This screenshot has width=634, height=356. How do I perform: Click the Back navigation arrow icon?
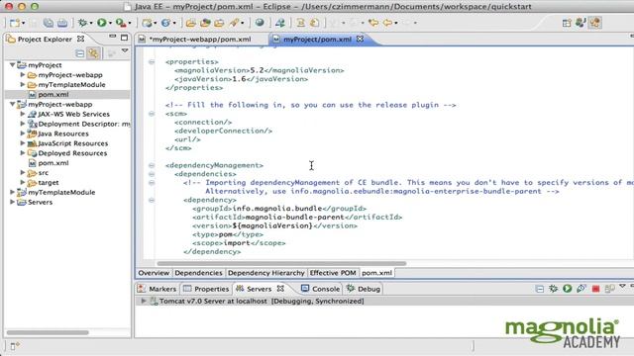(x=387, y=23)
